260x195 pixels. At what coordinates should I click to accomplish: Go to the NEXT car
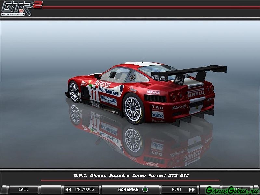pos(179,189)
